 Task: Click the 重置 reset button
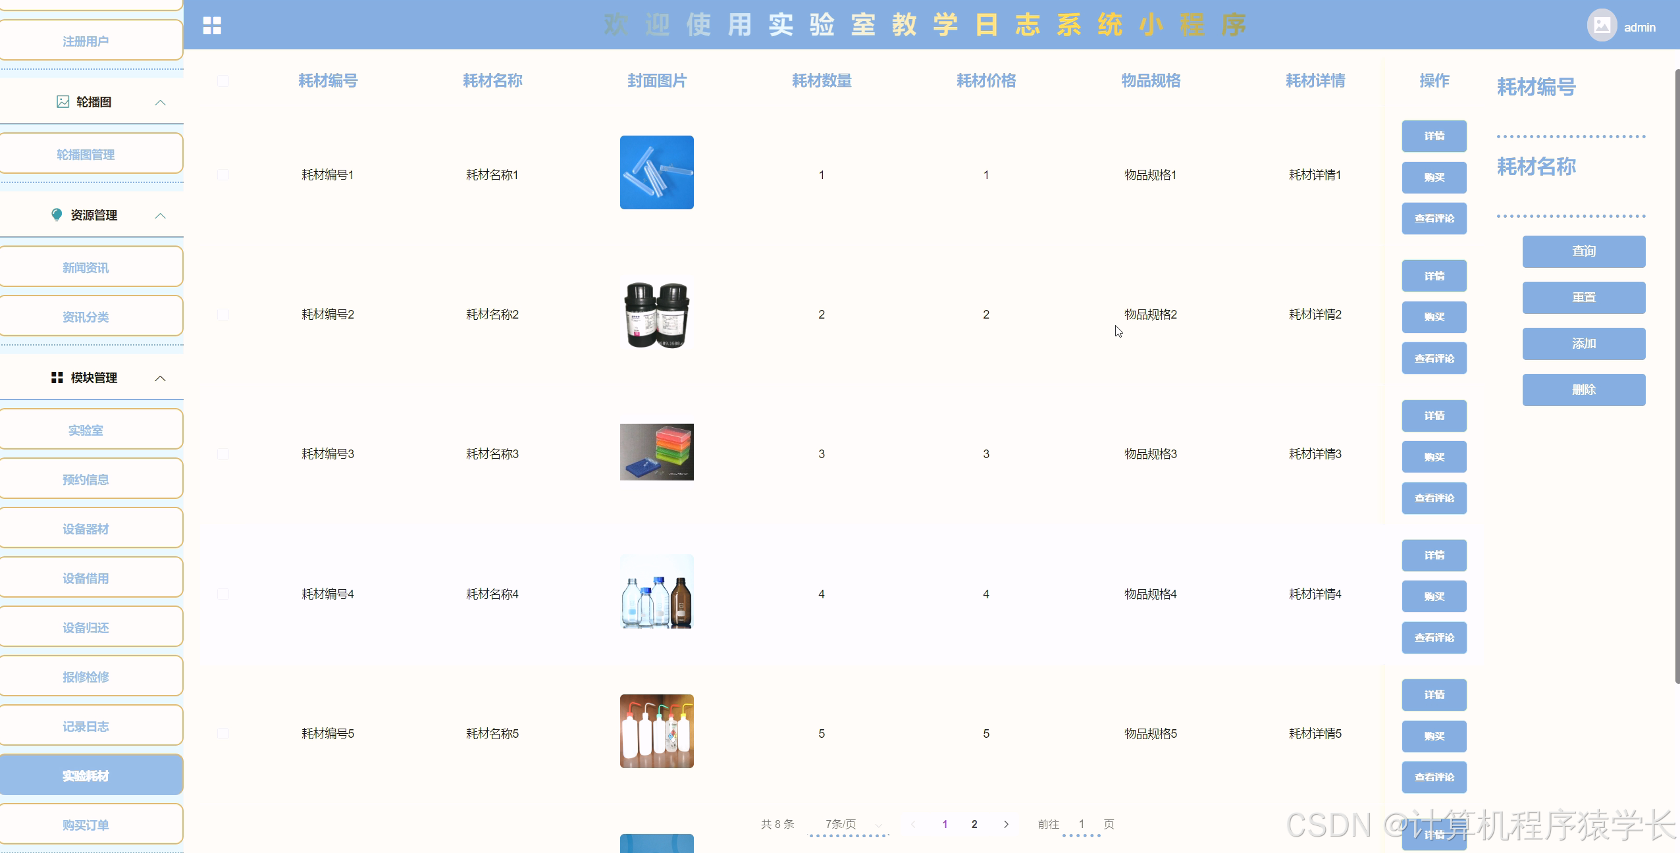(x=1584, y=297)
